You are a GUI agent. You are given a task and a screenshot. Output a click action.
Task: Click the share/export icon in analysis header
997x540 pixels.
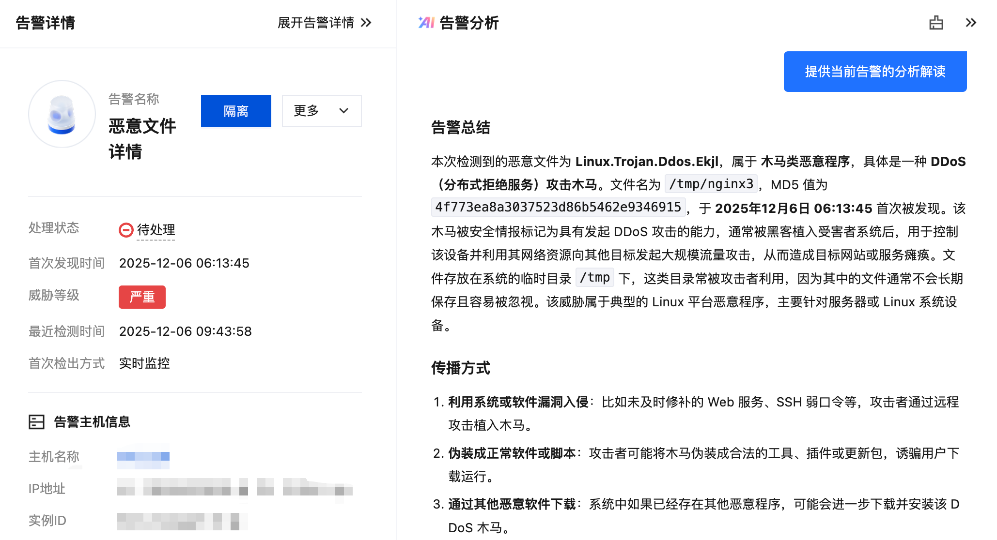point(936,23)
